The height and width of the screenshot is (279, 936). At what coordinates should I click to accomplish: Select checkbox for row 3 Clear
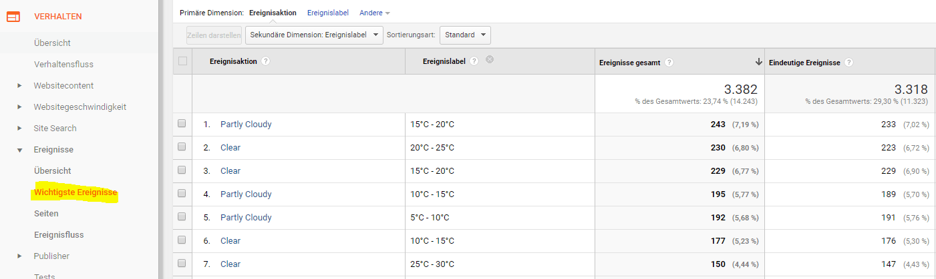click(182, 170)
